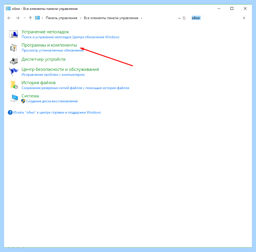This screenshot has width=256, height=252.
Task: Click the Device Manager icon
Action: (14, 61)
